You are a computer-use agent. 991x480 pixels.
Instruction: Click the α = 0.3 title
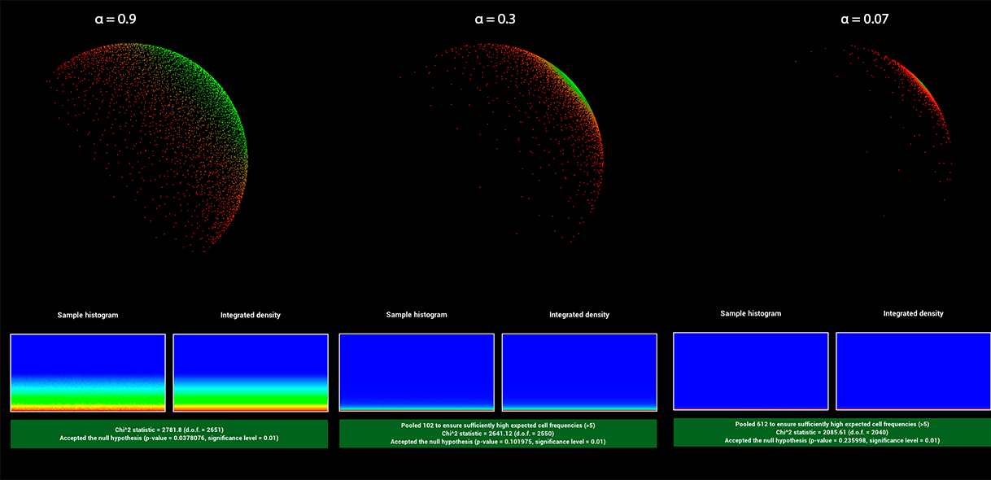pyautogui.click(x=495, y=19)
